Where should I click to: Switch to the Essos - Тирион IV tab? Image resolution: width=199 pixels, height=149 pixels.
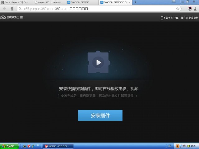click(x=16, y=2)
